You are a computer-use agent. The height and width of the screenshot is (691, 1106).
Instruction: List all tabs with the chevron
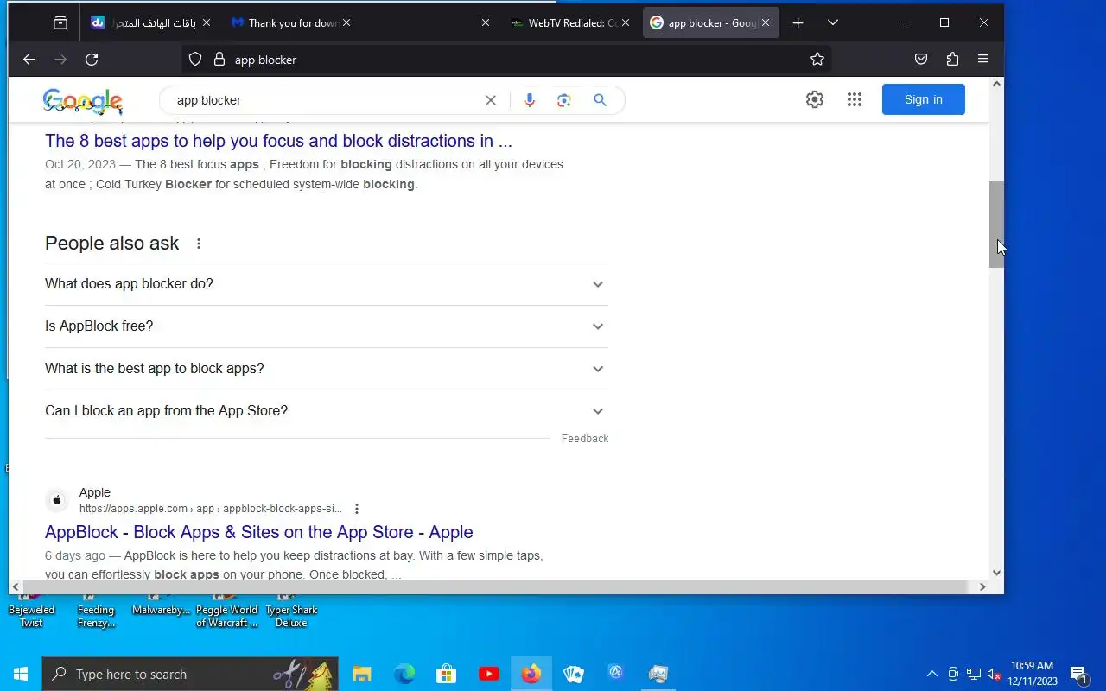point(832,23)
